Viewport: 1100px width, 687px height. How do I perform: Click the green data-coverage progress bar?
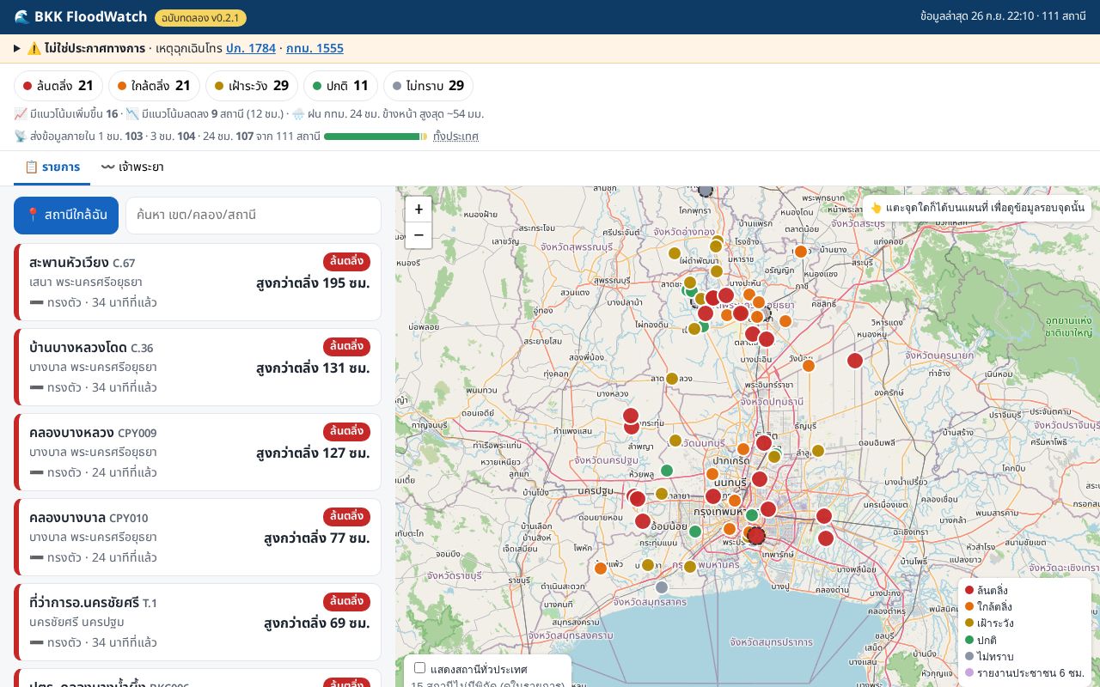[376, 137]
